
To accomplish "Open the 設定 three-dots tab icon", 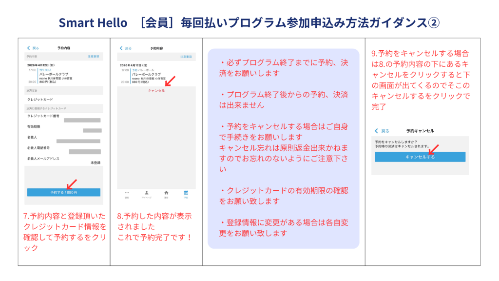I will click(x=127, y=193).
